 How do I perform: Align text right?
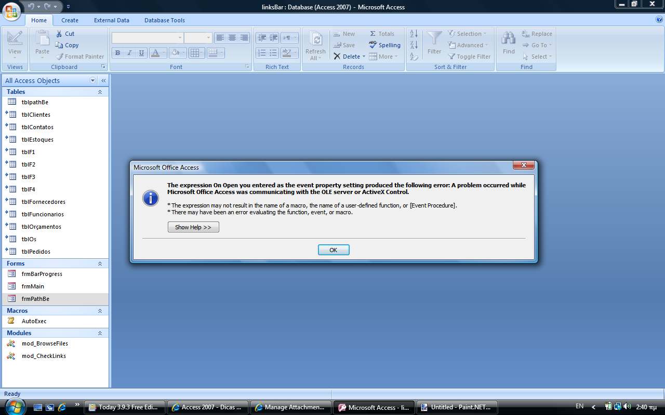pyautogui.click(x=244, y=38)
